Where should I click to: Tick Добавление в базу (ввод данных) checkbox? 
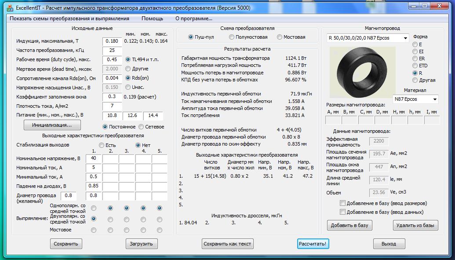click(342, 212)
